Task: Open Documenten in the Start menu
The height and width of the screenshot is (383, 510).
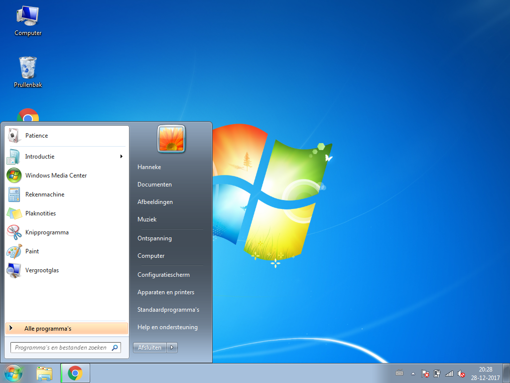Action: point(154,185)
